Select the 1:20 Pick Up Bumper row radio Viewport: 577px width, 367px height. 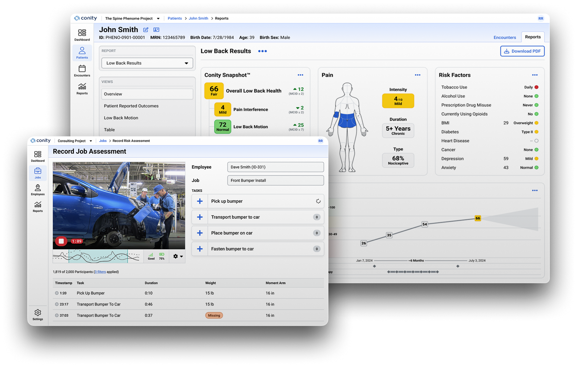(57, 293)
